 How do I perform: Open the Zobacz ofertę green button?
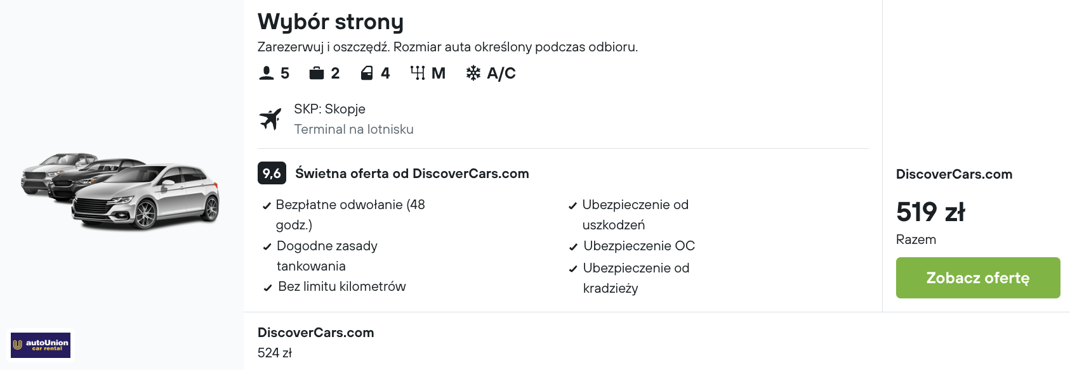pyautogui.click(x=978, y=277)
